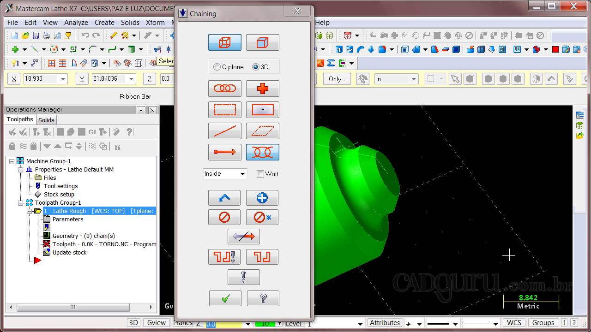Viewport: 591px width, 332px height.
Task: Click the Attributes status bar button
Action: pos(385,323)
